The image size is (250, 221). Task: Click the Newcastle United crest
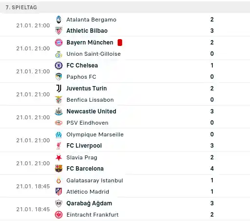point(59,111)
